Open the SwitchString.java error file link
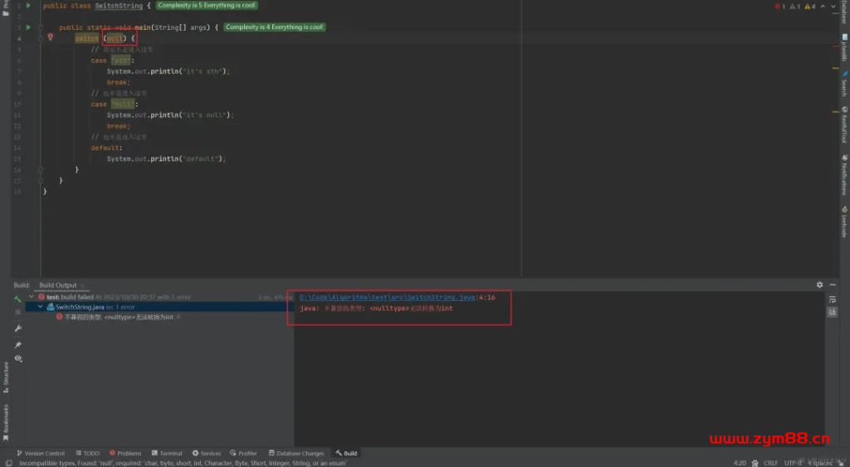The image size is (850, 467). 387,297
